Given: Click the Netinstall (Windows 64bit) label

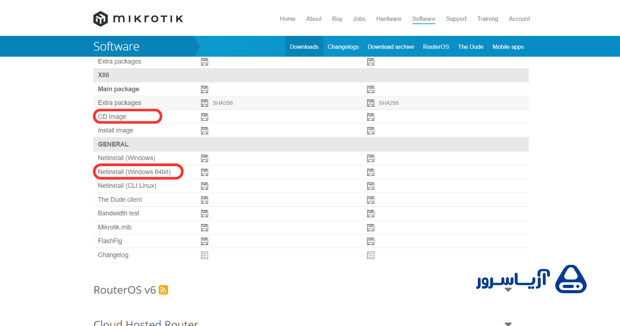Looking at the screenshot, I should click(134, 172).
